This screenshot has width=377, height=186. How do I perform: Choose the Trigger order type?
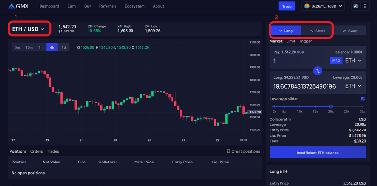(305, 41)
